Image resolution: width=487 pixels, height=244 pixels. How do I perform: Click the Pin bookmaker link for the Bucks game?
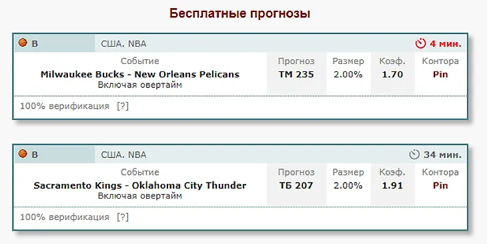440,75
